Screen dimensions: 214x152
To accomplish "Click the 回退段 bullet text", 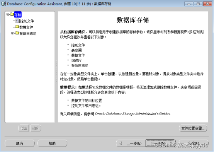I will pos(76,60).
